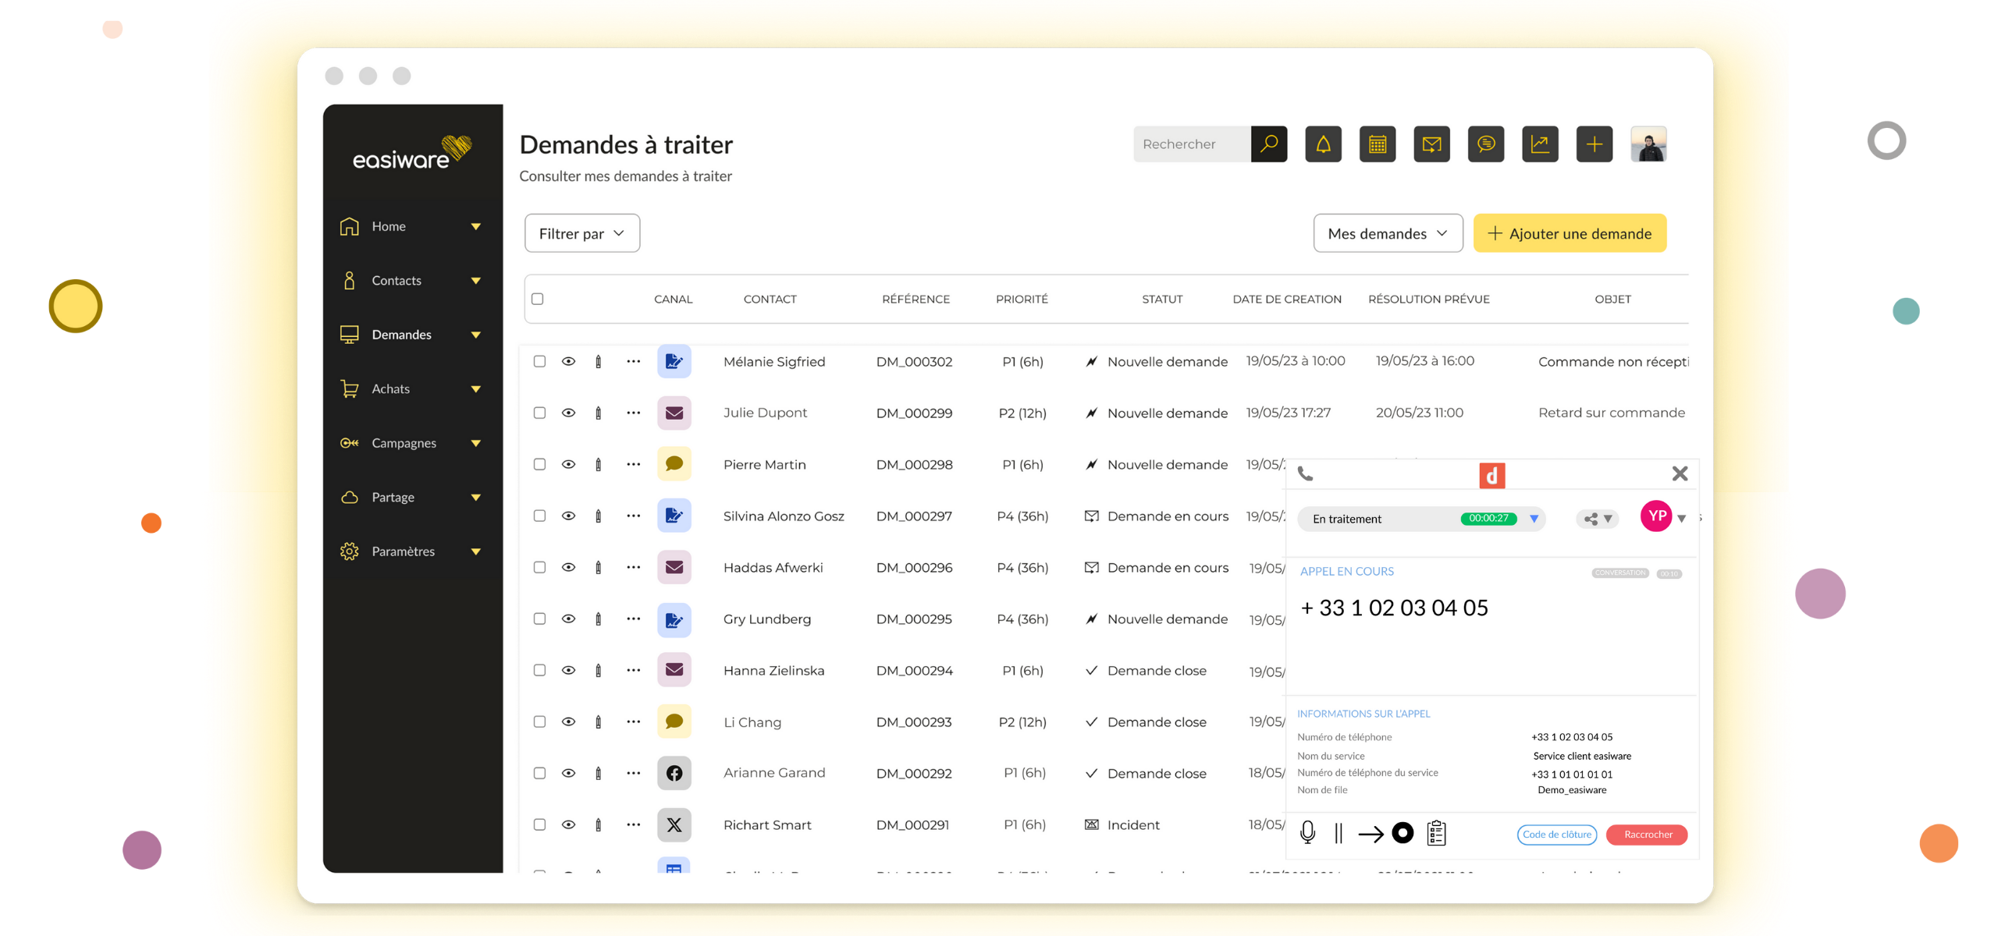Viewport: 1998px width, 936px height.
Task: Click the magnifier search button
Action: [x=1268, y=144]
